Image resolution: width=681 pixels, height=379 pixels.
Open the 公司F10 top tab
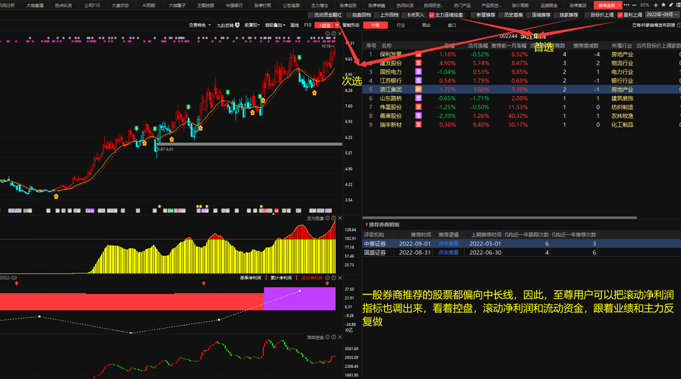coord(92,5)
